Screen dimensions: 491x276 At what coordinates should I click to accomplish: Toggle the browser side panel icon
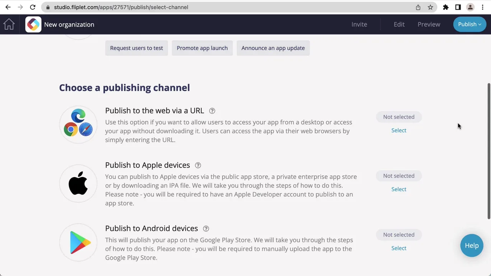click(458, 7)
